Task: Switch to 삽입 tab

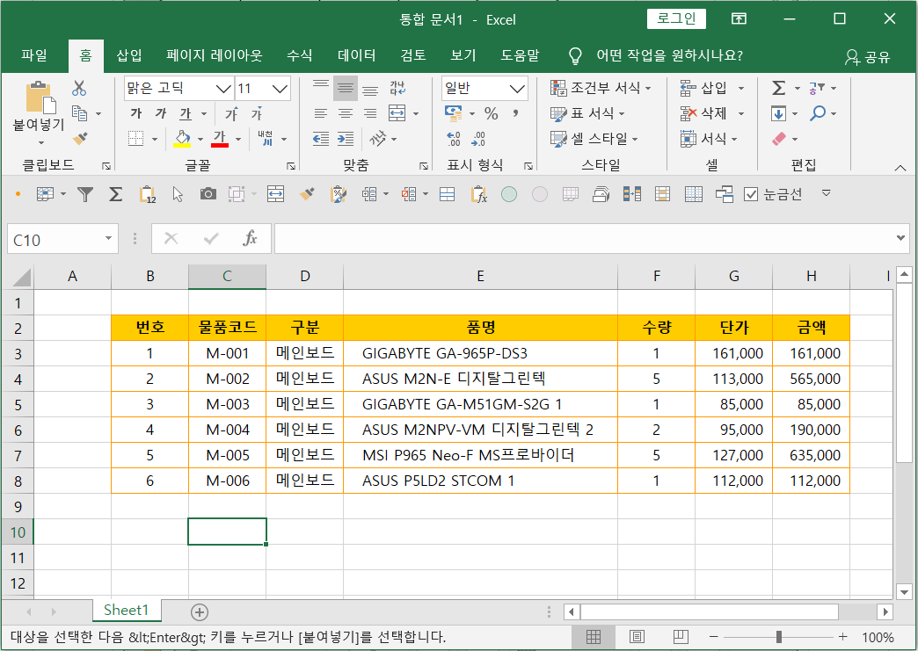Action: coord(128,55)
